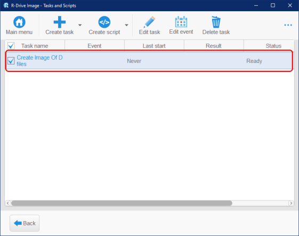Toggle the select-all checkbox in header
The image size is (299, 236).
click(11, 46)
